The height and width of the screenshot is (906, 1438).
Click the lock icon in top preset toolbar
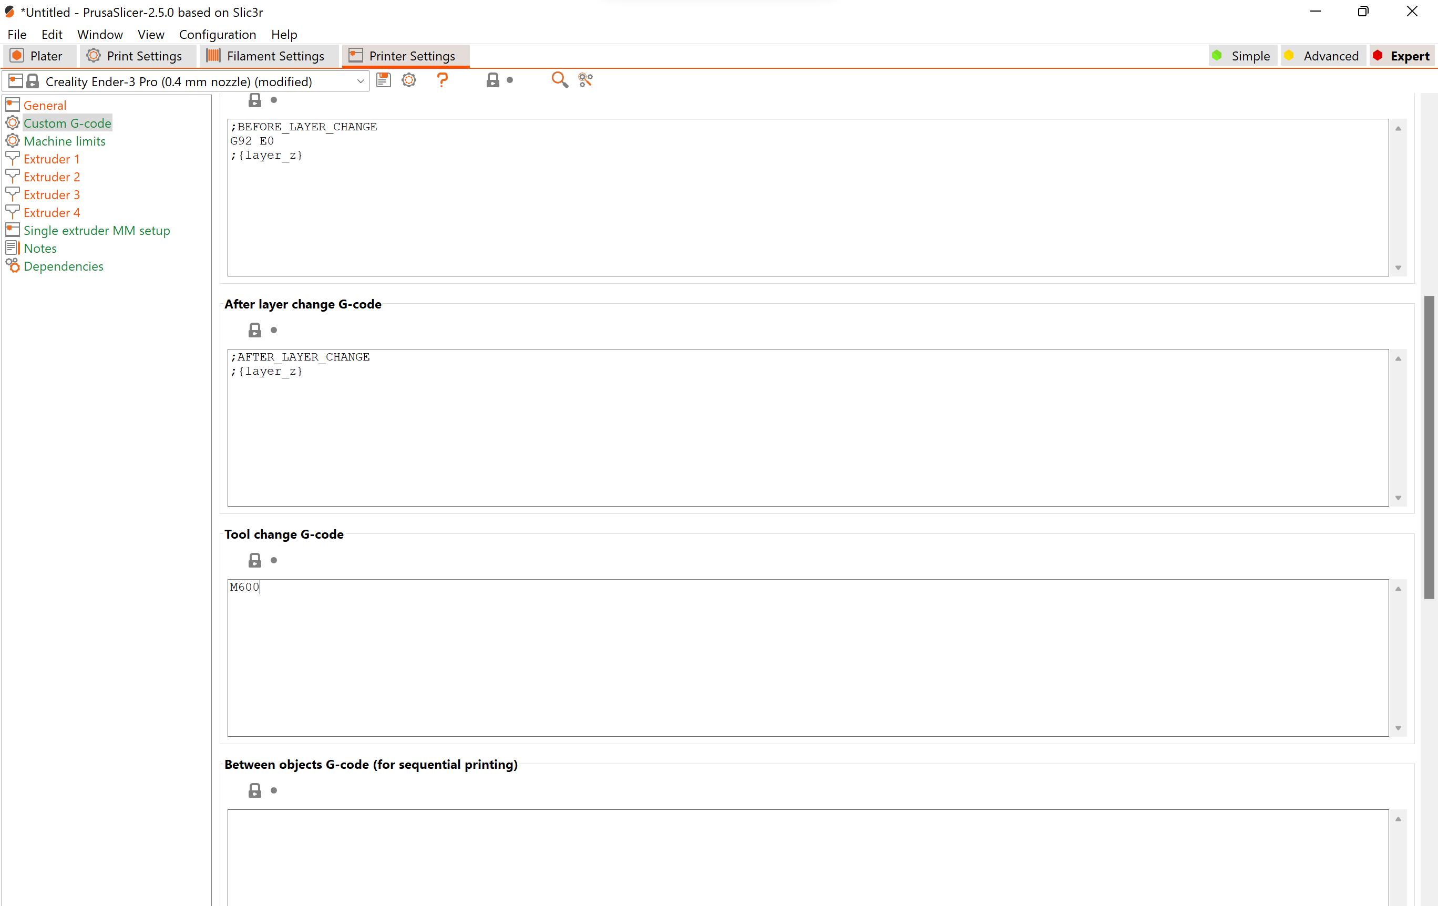(492, 80)
